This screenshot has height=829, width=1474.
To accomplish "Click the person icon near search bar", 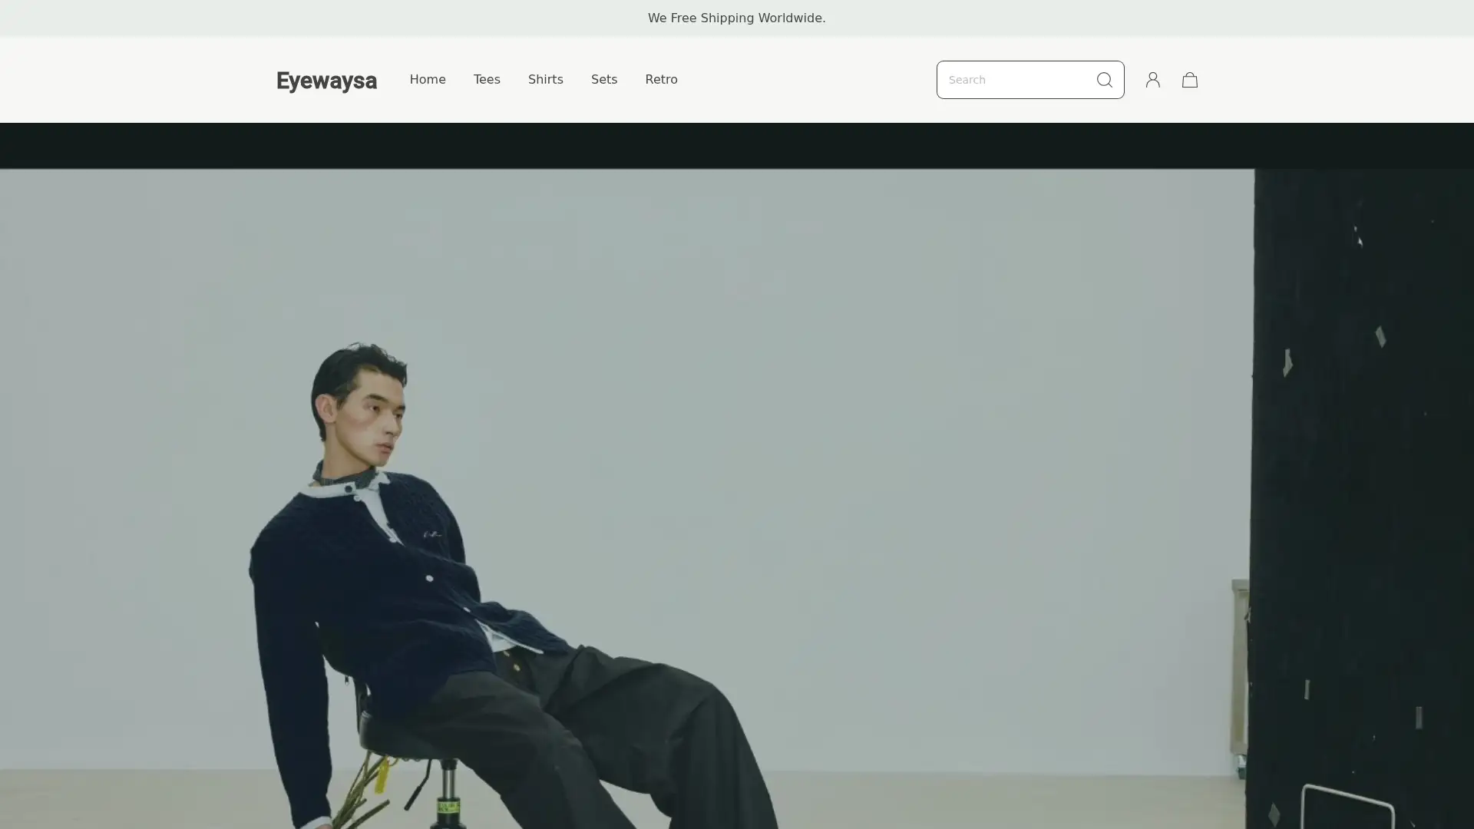I will point(1153,80).
